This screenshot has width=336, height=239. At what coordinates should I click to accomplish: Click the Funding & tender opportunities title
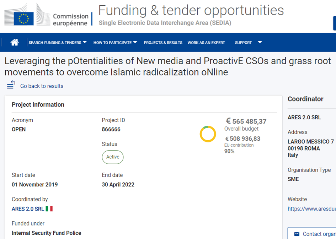[x=191, y=10]
